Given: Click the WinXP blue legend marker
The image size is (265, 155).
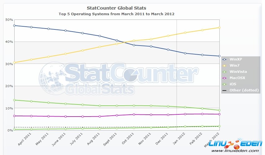Looking at the screenshot, I should coord(226,59).
